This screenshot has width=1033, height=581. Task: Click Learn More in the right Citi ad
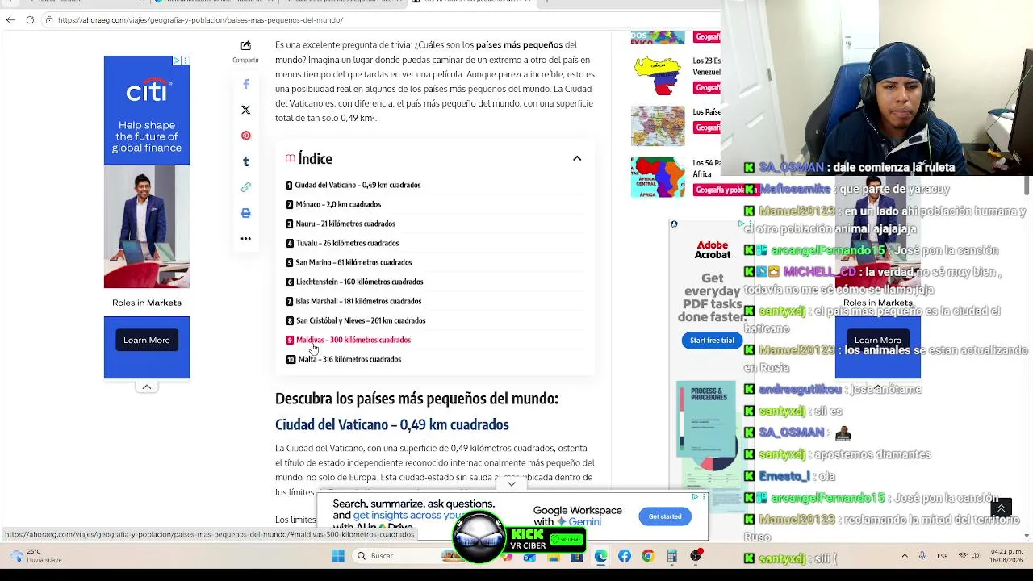(878, 341)
